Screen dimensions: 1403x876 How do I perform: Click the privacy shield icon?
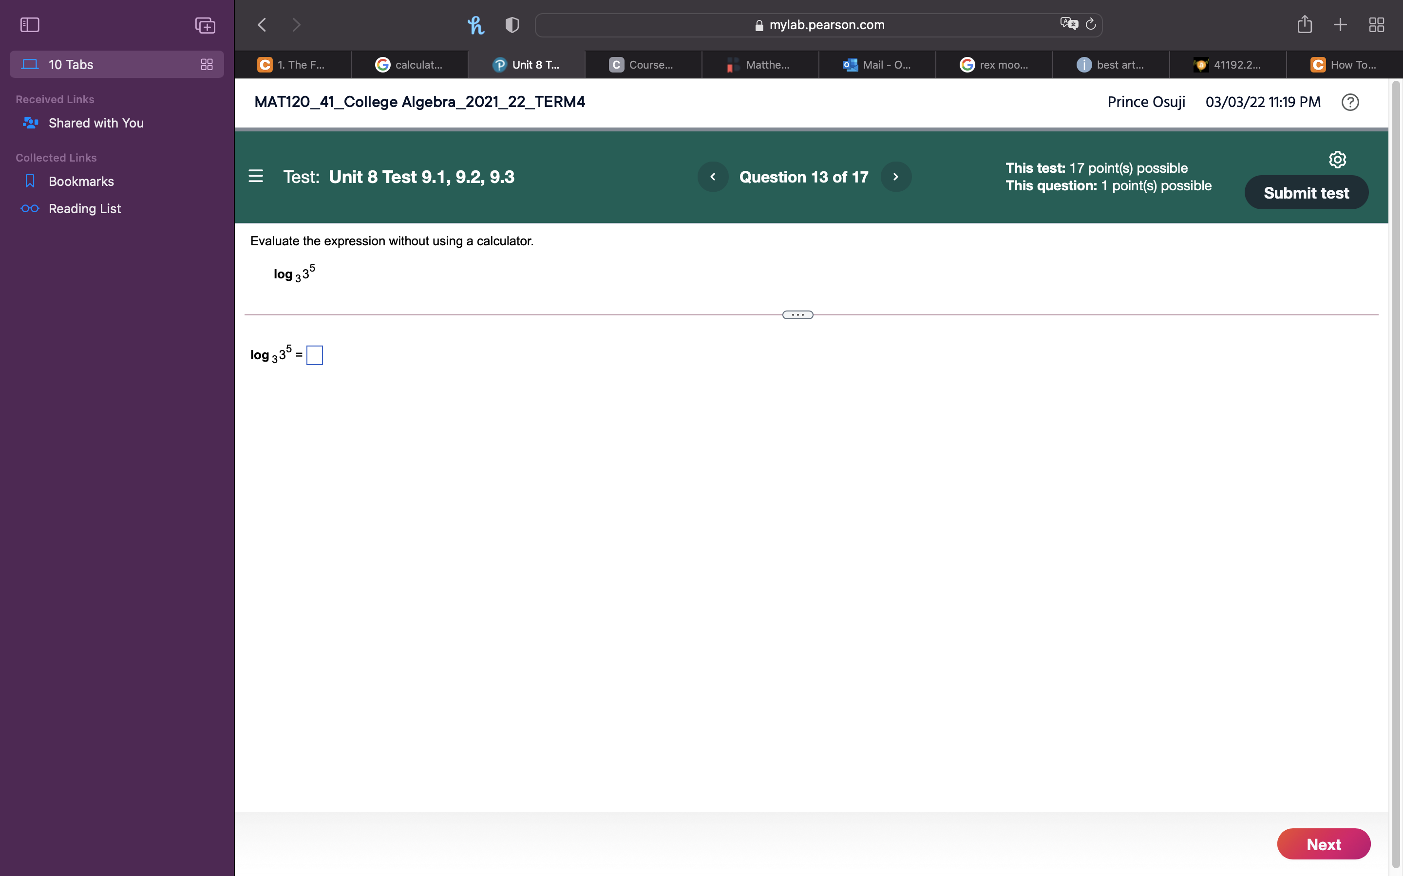tap(511, 24)
